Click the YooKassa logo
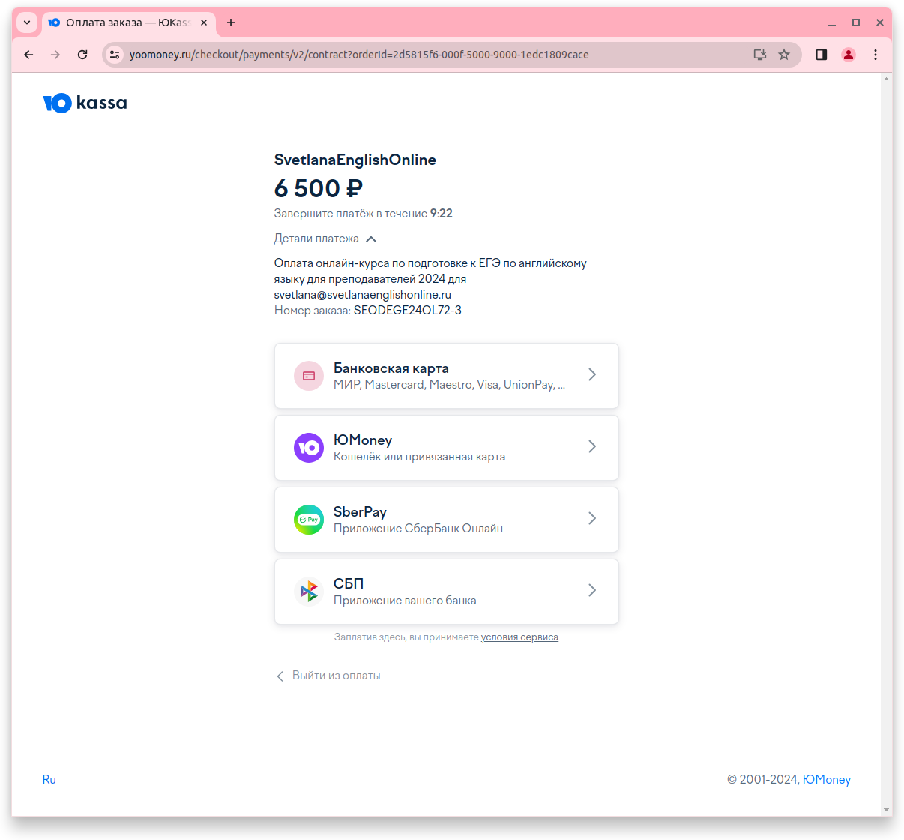 point(85,103)
